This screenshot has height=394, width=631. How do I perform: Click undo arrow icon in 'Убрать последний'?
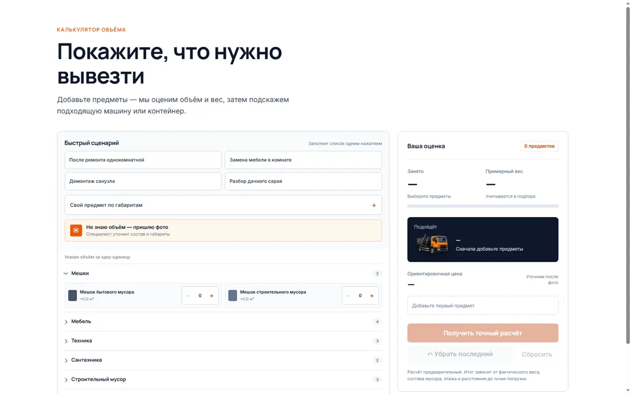coord(430,354)
